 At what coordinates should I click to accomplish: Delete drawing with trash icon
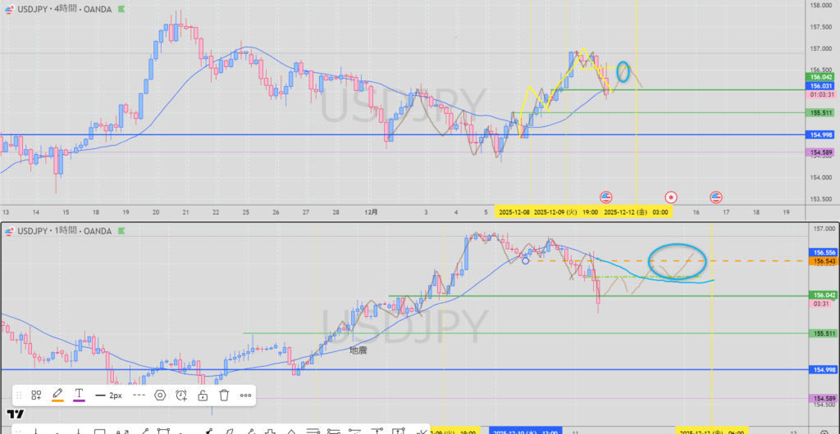tap(224, 395)
